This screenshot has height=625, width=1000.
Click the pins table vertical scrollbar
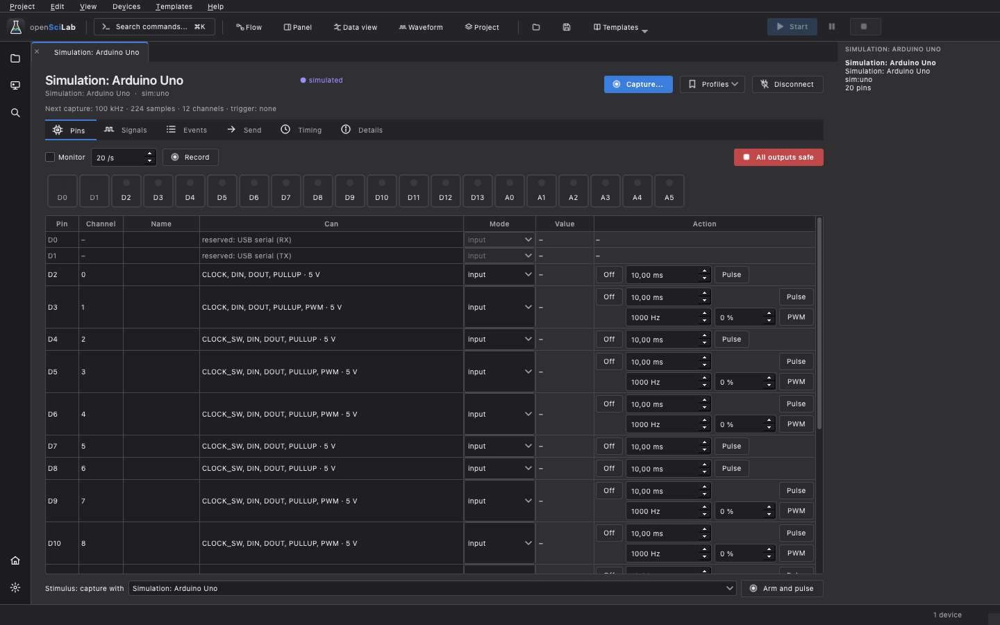819,324
